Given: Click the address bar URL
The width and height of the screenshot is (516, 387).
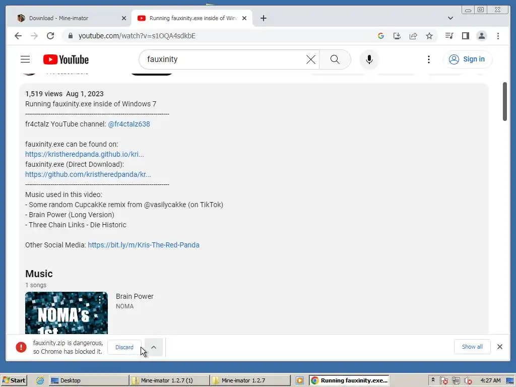Looking at the screenshot, I should 137,36.
